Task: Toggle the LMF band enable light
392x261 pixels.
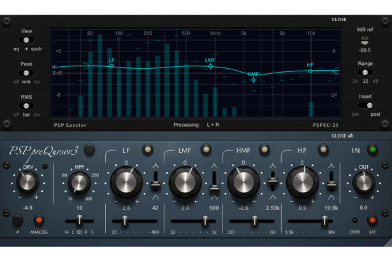Action: pyautogui.click(x=207, y=150)
